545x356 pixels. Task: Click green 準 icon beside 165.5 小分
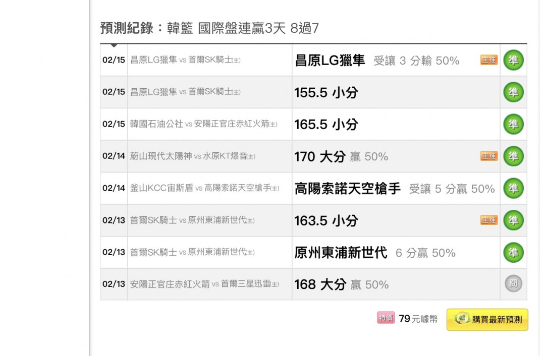[513, 124]
